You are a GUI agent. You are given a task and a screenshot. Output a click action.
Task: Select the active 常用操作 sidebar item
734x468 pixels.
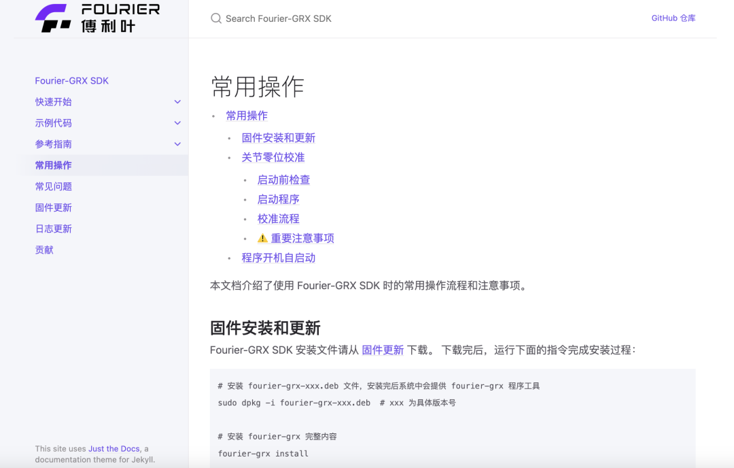click(54, 165)
